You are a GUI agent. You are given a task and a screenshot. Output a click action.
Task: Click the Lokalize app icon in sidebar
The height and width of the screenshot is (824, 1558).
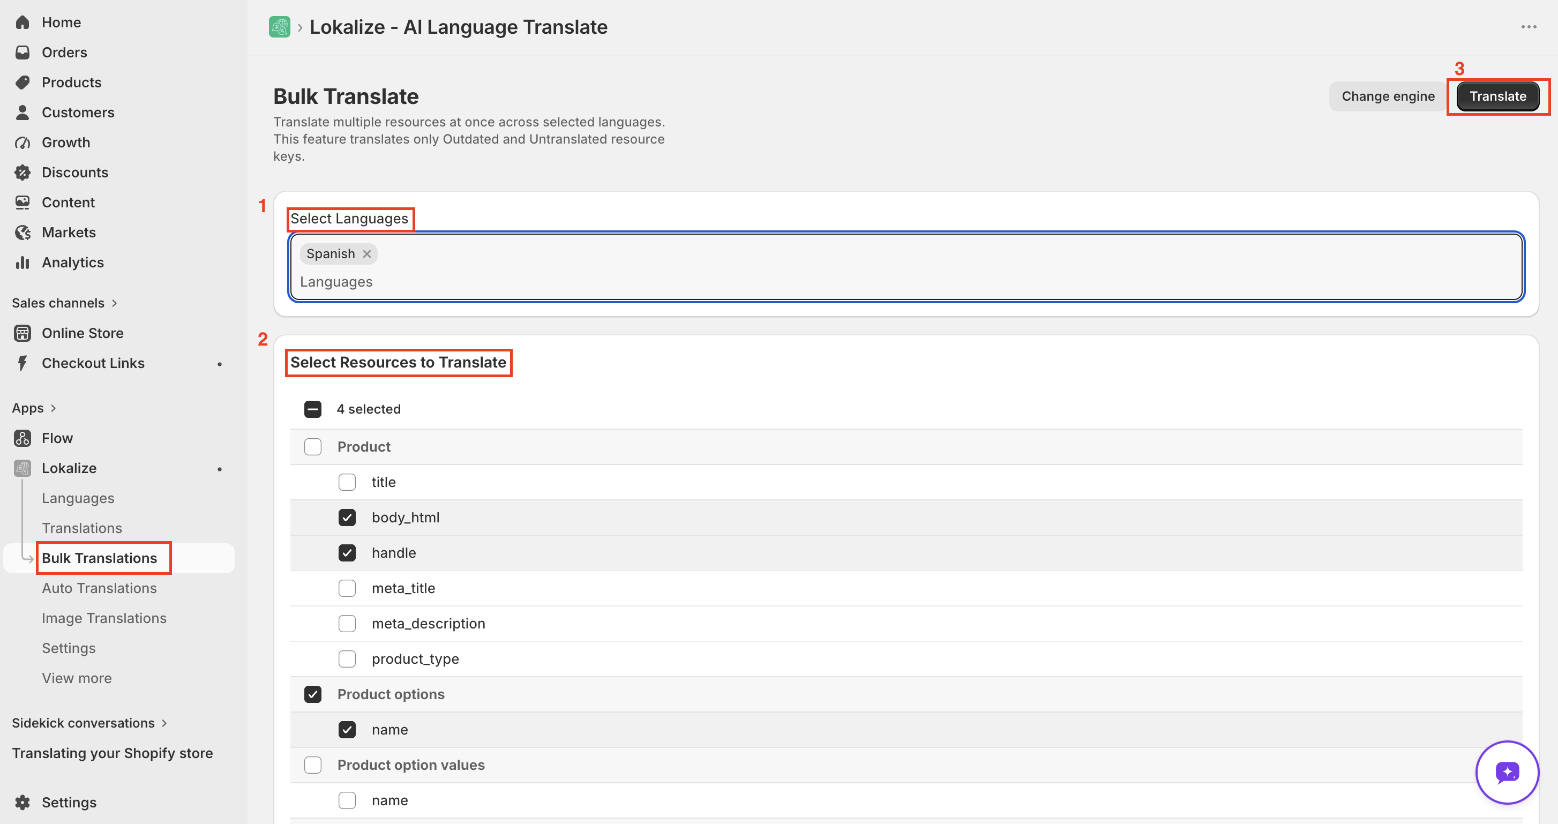click(23, 468)
